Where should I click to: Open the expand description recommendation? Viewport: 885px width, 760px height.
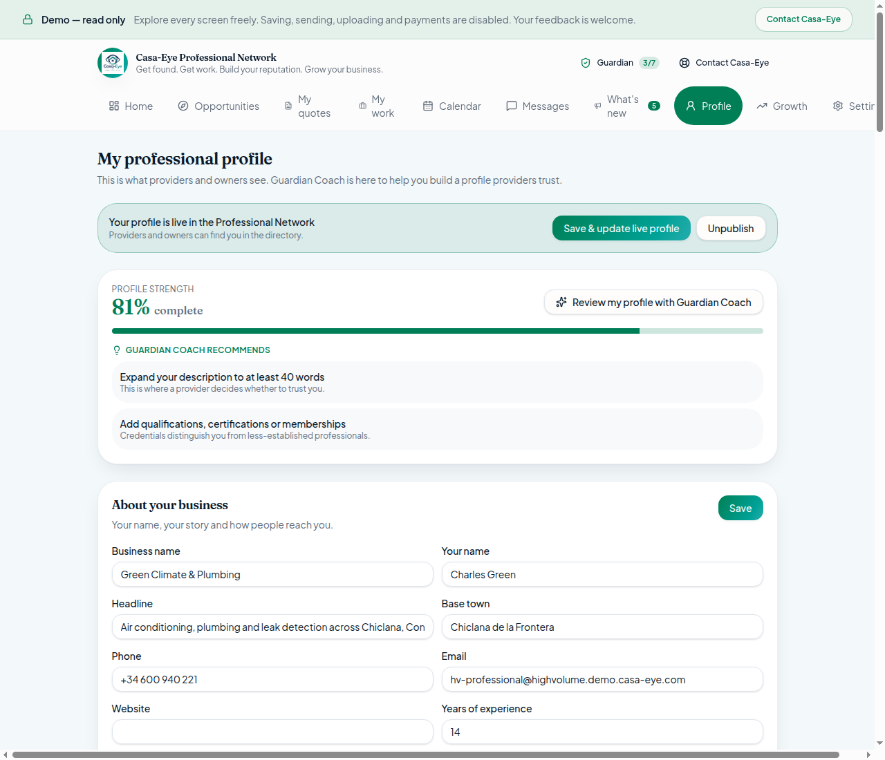pyautogui.click(x=438, y=382)
